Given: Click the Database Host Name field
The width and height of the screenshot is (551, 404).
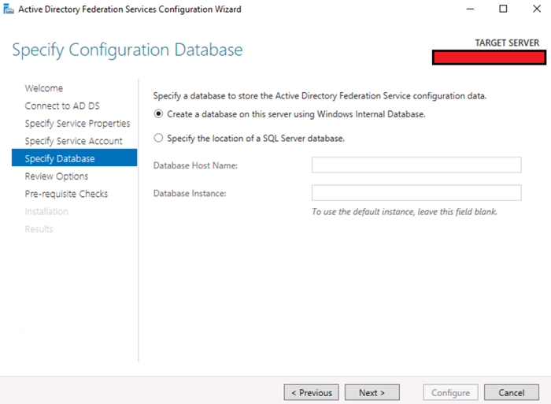Looking at the screenshot, I should 416,165.
